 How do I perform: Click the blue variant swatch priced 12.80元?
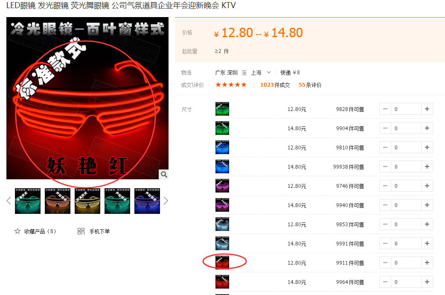[x=222, y=147]
